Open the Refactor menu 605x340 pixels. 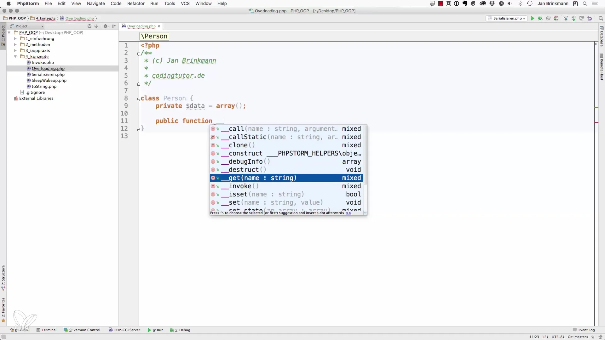pos(136,3)
